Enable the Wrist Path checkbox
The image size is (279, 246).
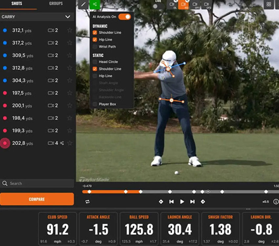pyautogui.click(x=95, y=47)
